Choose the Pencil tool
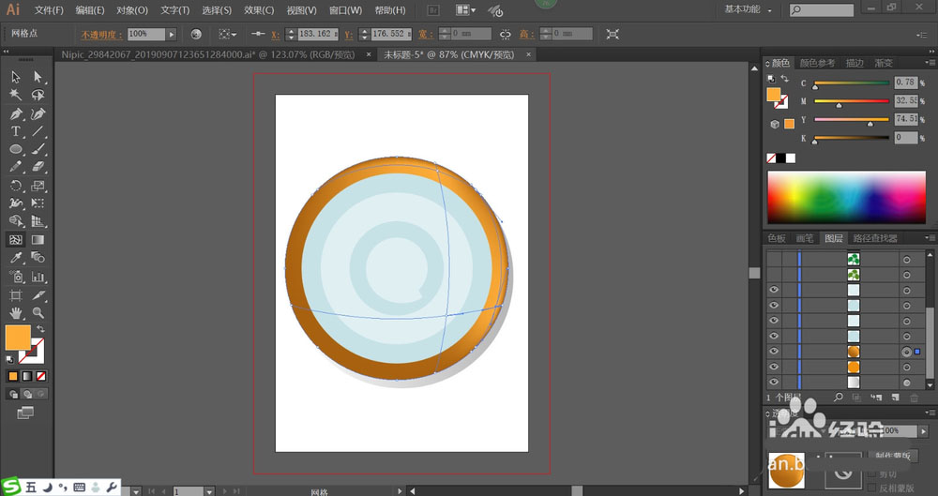 pos(16,167)
